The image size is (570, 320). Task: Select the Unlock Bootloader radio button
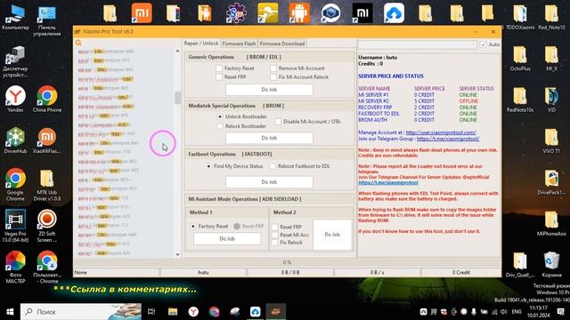pyautogui.click(x=220, y=116)
